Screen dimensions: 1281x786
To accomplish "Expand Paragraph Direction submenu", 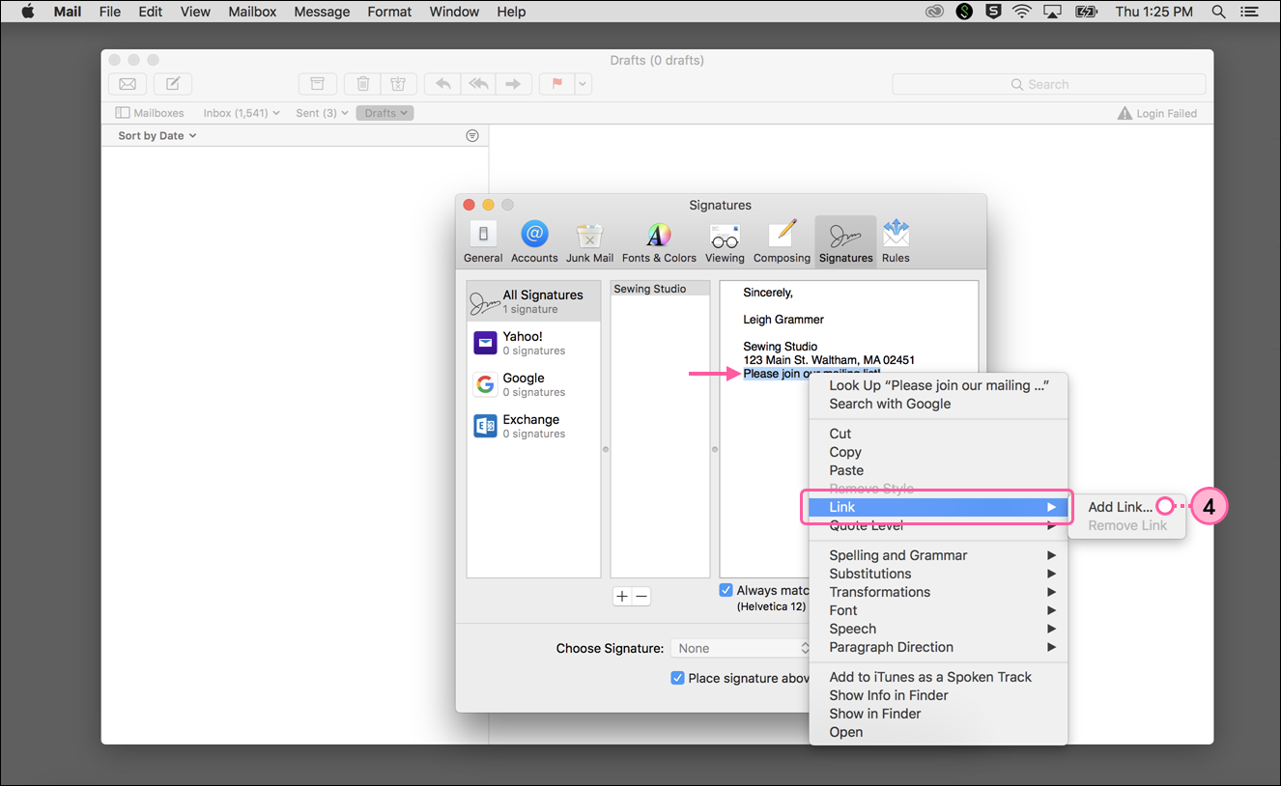I will 938,647.
